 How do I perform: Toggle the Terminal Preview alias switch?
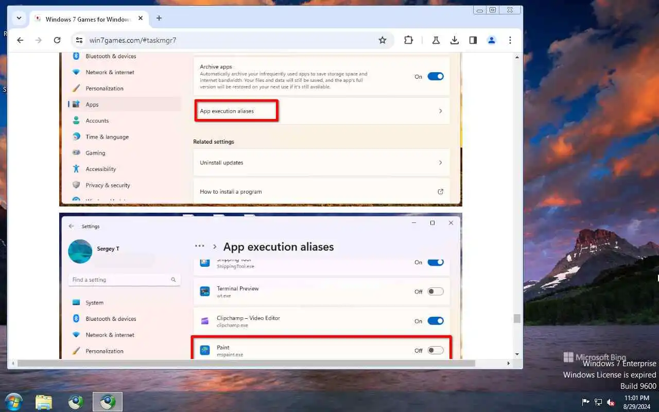click(436, 291)
